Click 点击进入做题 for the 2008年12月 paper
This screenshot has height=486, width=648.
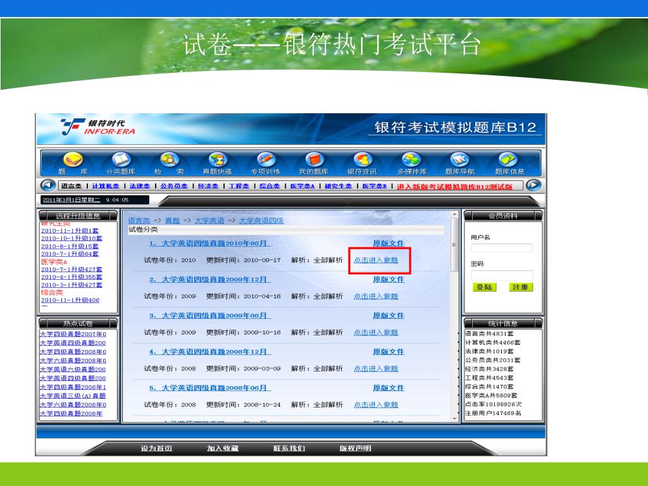[x=376, y=369]
